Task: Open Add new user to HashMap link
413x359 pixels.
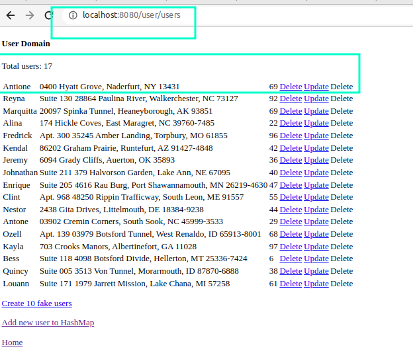Action: pyautogui.click(x=48, y=323)
